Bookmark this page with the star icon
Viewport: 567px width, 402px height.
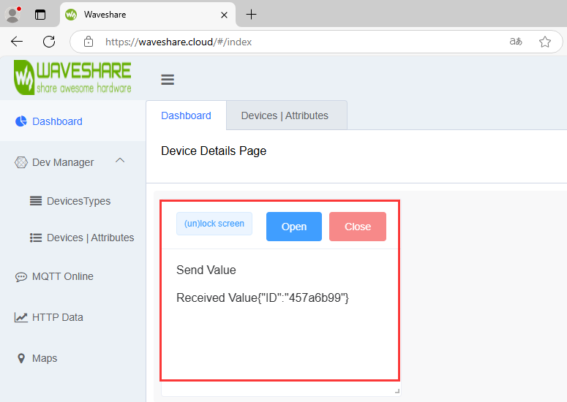(x=545, y=42)
